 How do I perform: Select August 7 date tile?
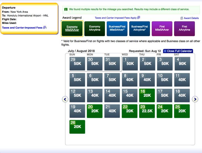(x=112, y=80)
